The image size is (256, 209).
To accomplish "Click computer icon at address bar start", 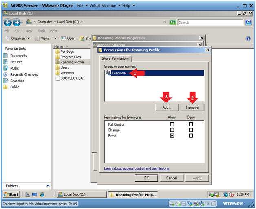I will 29,22.
